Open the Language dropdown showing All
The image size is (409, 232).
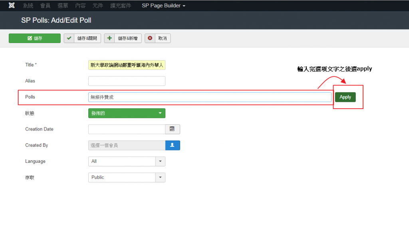pos(127,161)
